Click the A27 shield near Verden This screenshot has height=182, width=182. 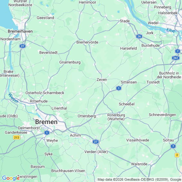[x=96, y=142]
